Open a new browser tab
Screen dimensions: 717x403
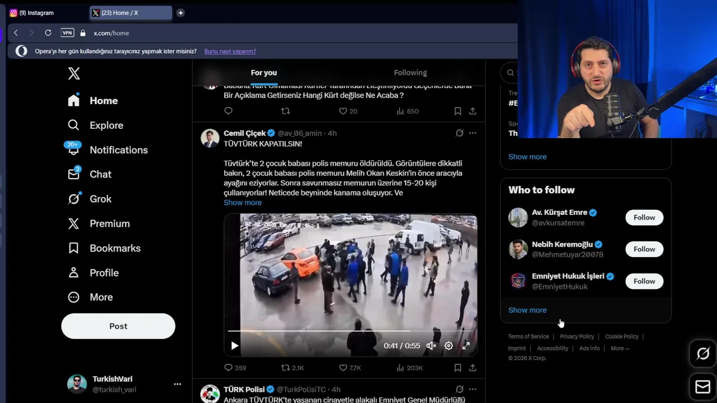tap(180, 13)
